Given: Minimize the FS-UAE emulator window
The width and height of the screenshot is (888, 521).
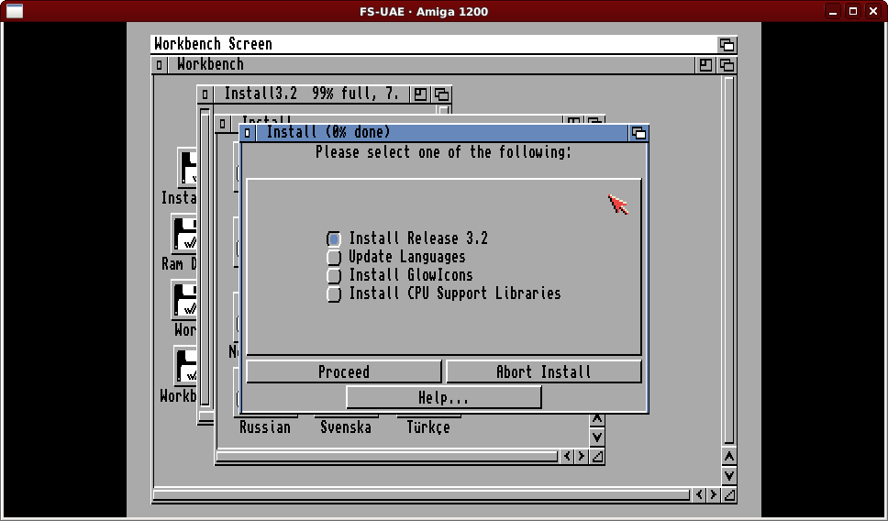Looking at the screenshot, I should (833, 11).
